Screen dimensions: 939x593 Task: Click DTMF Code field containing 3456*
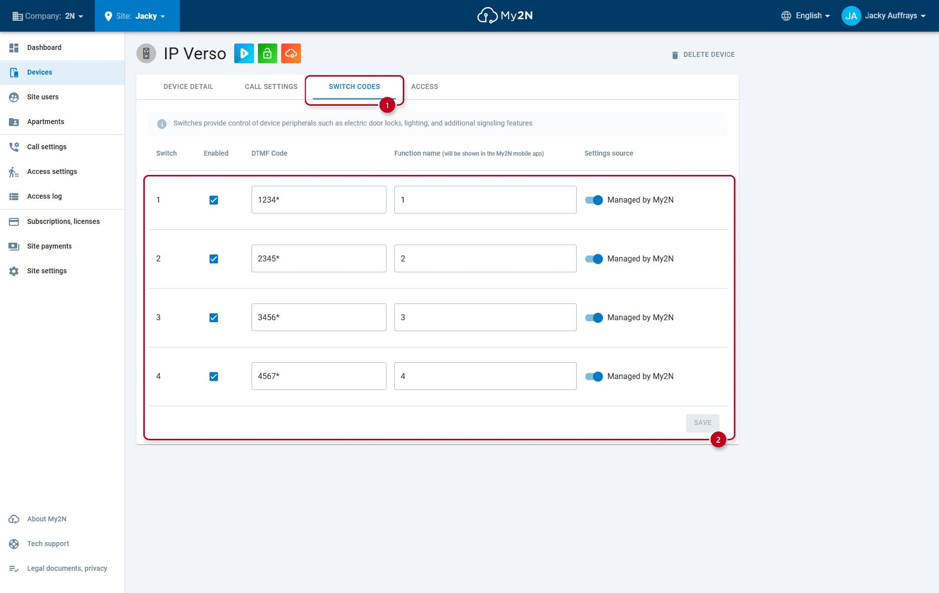pyautogui.click(x=319, y=317)
